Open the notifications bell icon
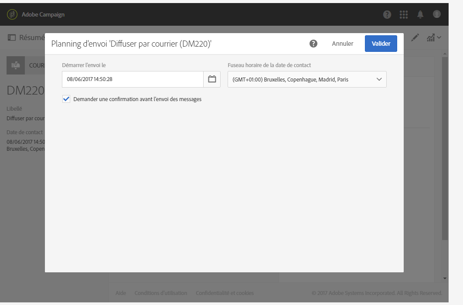This screenshot has height=305, width=463. [420, 14]
